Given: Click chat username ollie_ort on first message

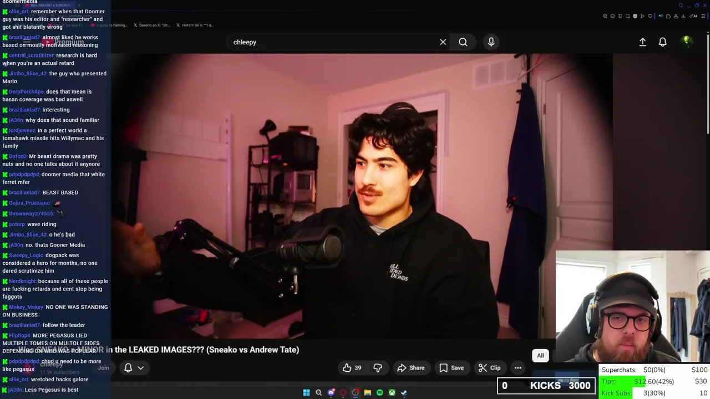Looking at the screenshot, I should pyautogui.click(x=18, y=11).
